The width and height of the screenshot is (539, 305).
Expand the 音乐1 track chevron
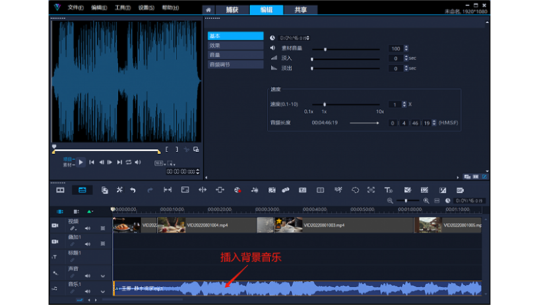(103, 292)
